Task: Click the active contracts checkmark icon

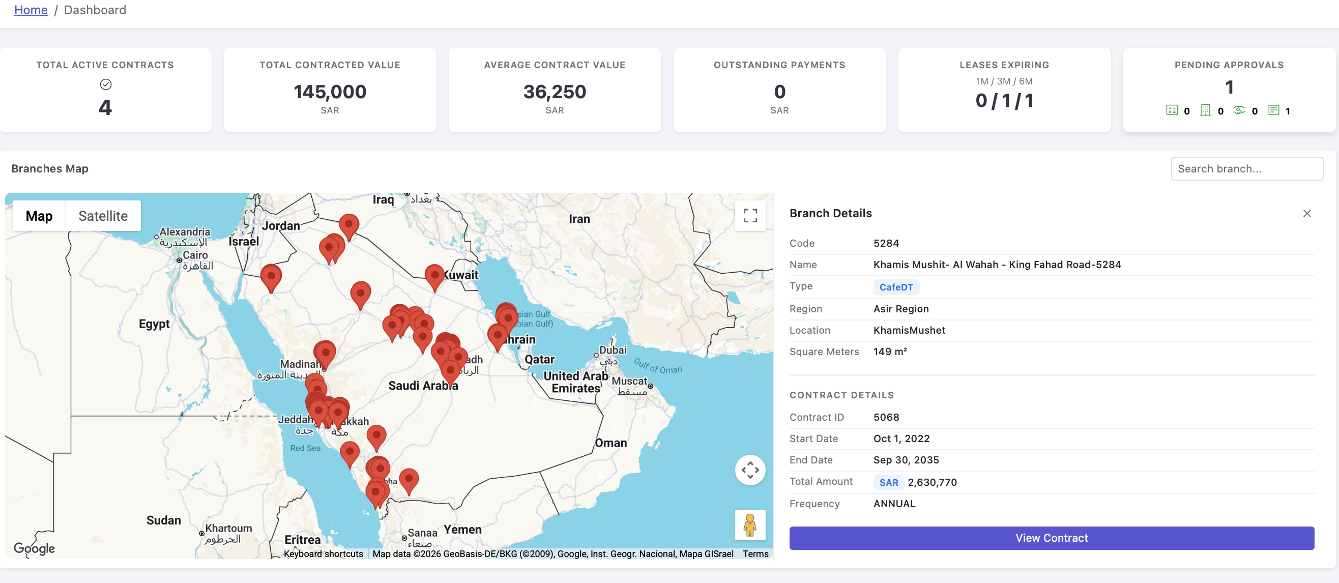Action: [105, 84]
